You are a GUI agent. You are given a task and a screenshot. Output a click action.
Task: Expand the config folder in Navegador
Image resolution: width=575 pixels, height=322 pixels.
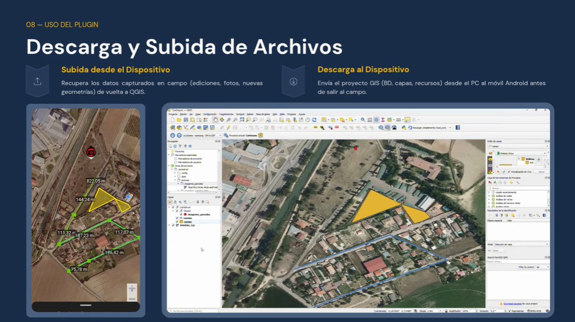175,173
